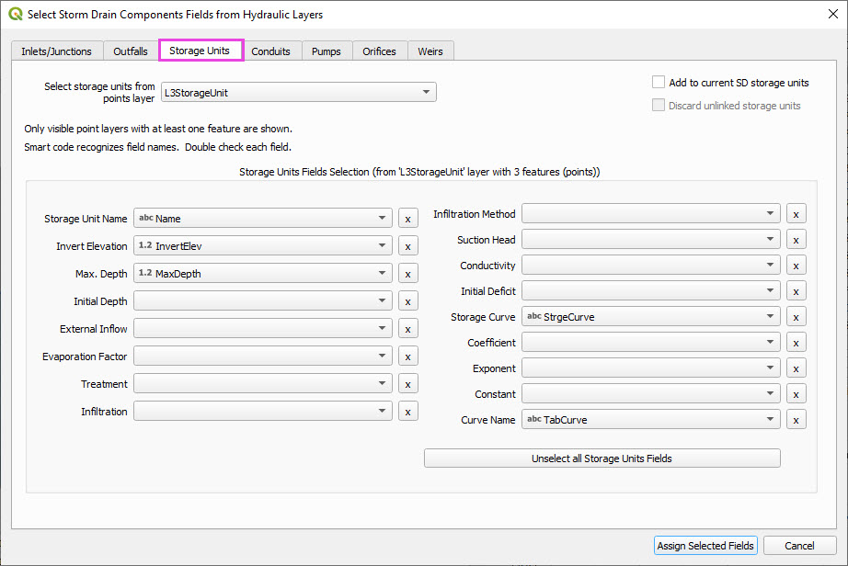Clear the Storage Unit Name field with x
Image resolution: width=848 pixels, height=566 pixels.
click(407, 219)
